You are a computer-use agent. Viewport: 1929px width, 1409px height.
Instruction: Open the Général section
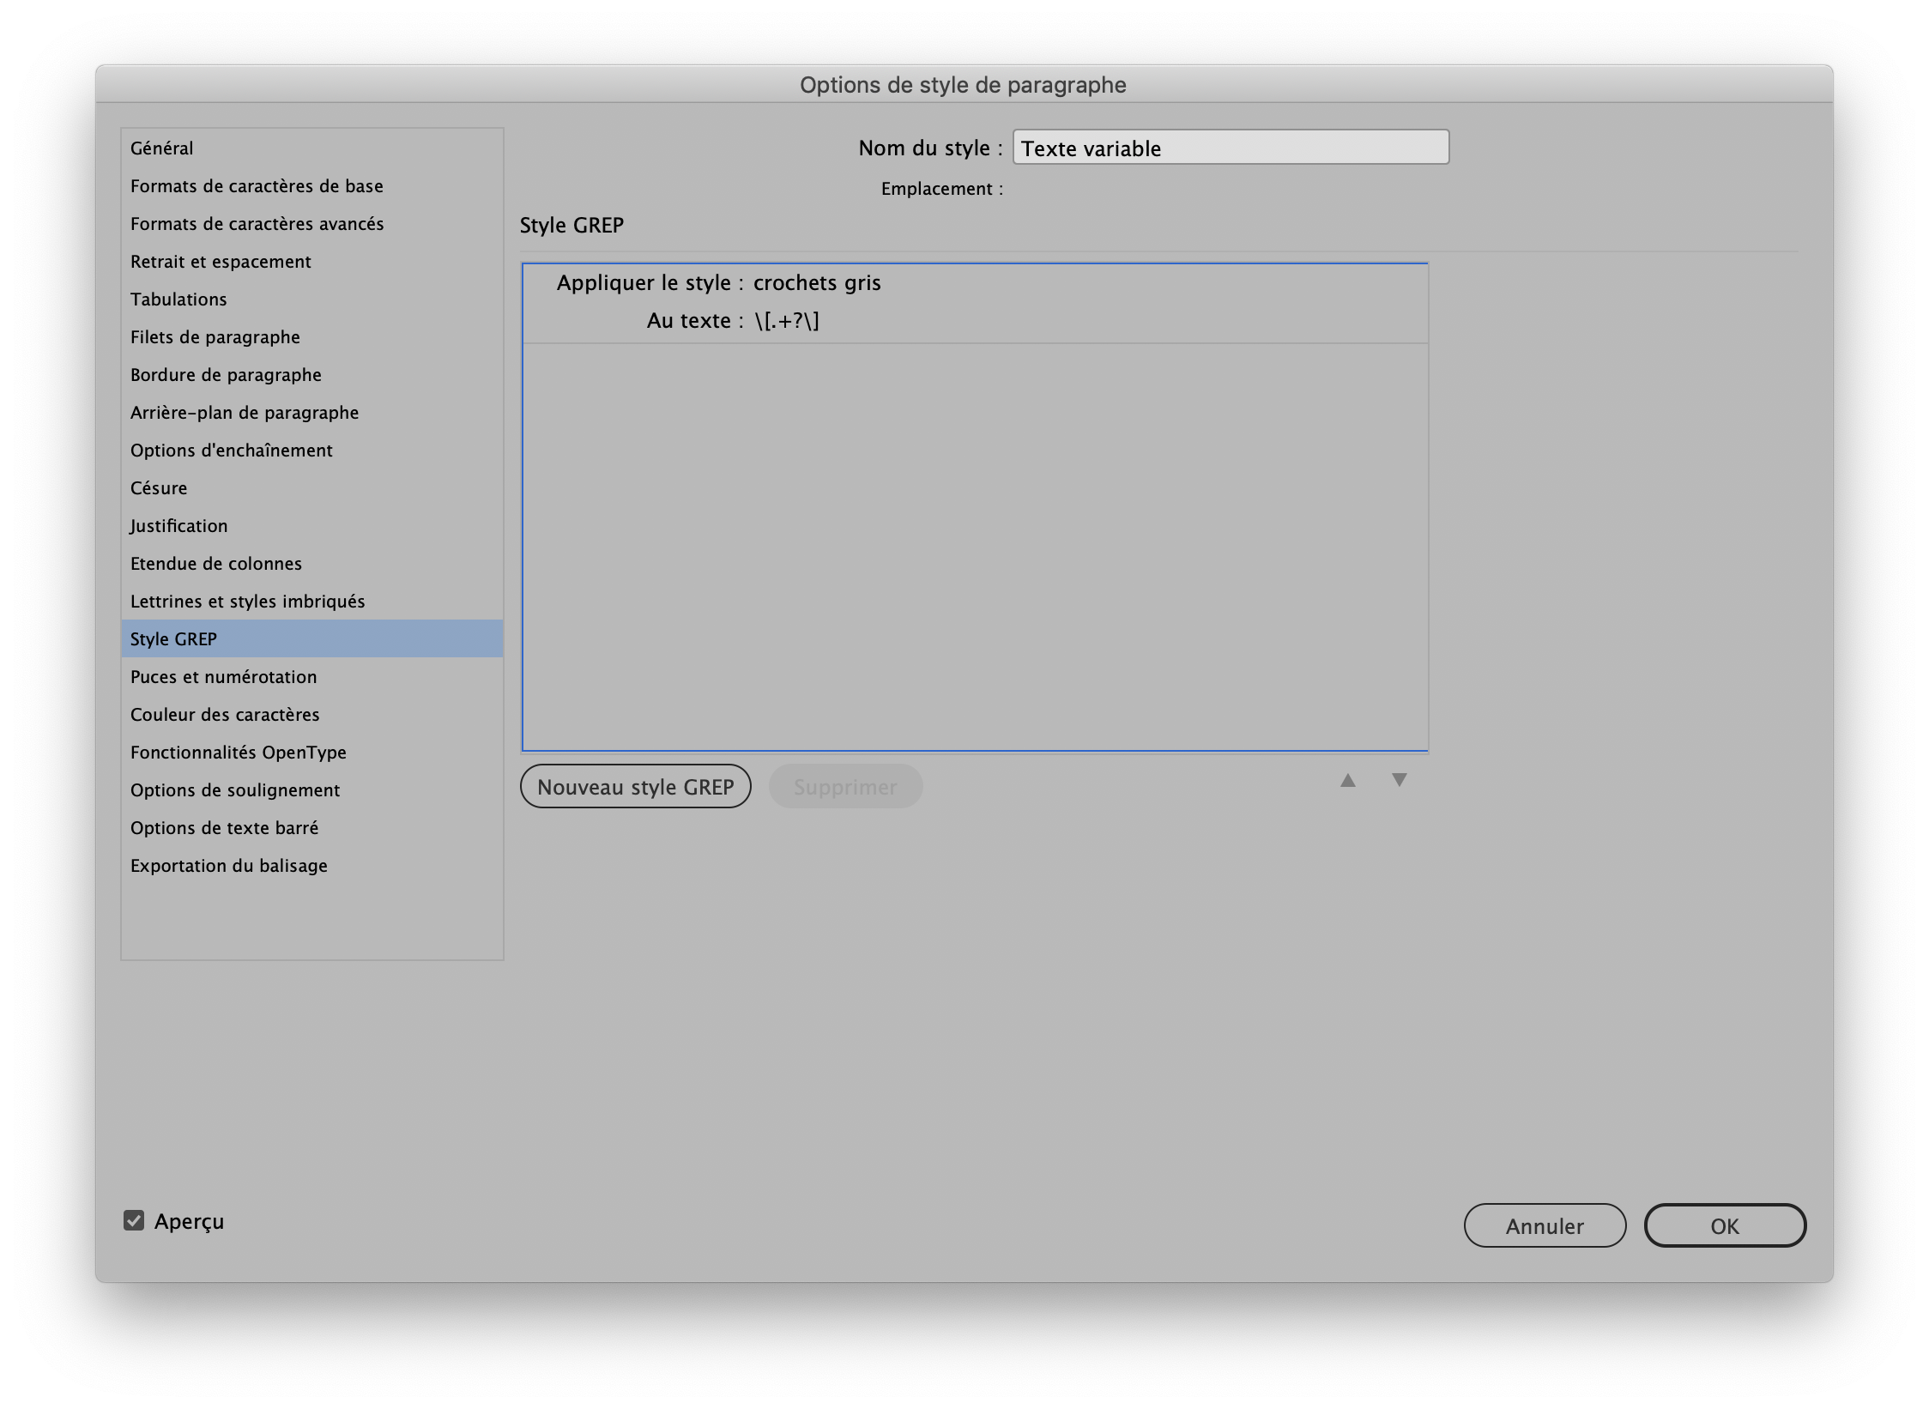point(312,148)
